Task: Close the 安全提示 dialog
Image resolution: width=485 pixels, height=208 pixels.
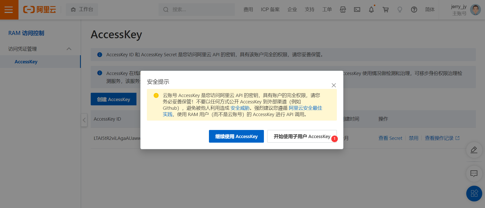Action: [334, 85]
